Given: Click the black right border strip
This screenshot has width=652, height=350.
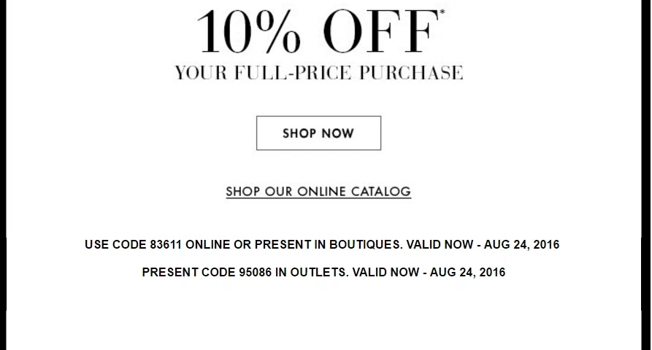Looking at the screenshot, I should [x=647, y=175].
